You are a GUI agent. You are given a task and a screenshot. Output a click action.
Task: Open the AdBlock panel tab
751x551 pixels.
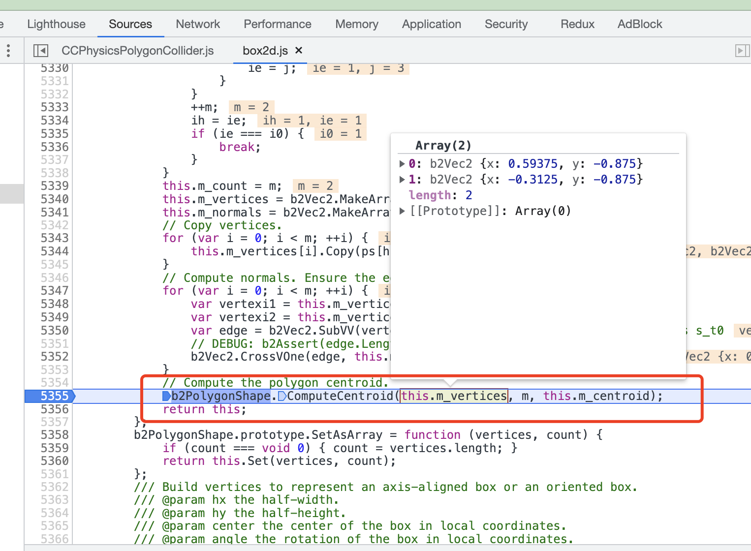640,24
